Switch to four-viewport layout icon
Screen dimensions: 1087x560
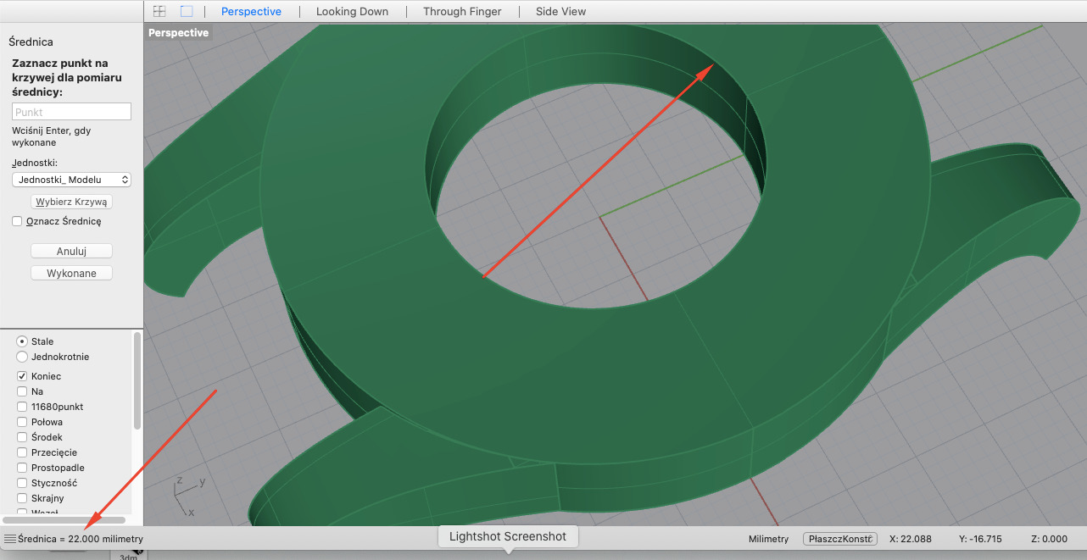(159, 11)
